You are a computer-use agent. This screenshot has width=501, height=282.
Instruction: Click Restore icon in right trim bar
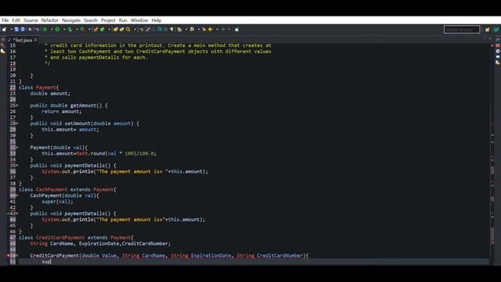(498, 40)
